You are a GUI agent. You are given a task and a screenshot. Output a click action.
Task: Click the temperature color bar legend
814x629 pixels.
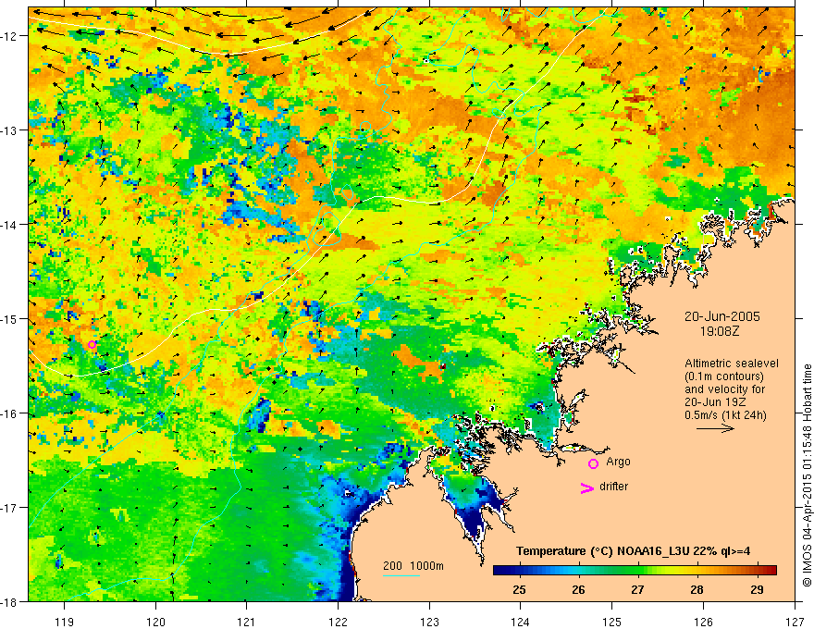pos(635,570)
